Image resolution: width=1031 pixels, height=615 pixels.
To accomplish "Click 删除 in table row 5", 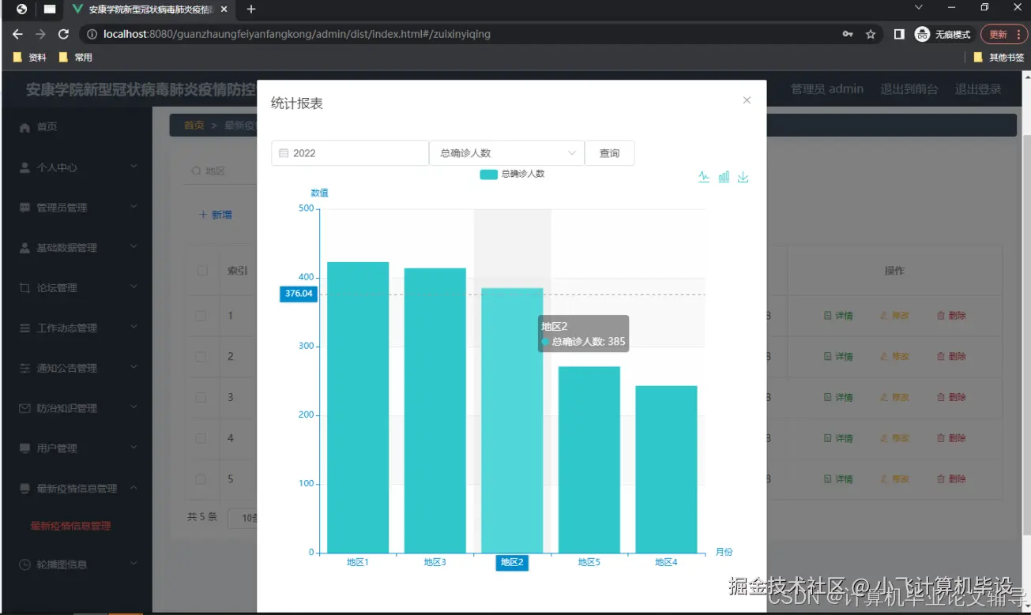I will [x=951, y=479].
